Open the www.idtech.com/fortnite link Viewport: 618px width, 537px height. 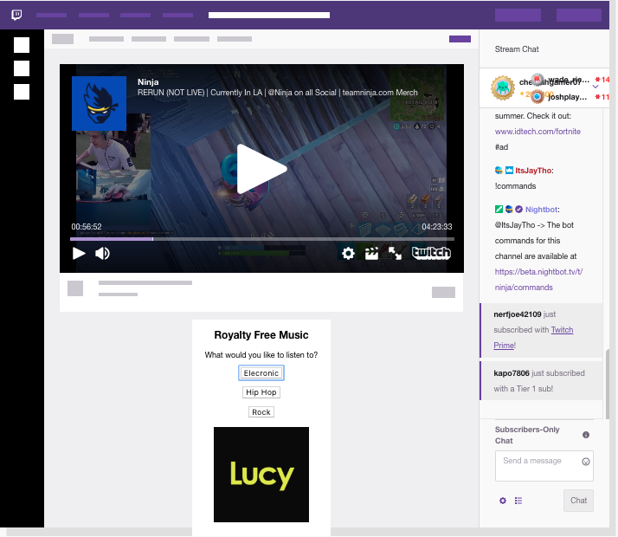[538, 132]
